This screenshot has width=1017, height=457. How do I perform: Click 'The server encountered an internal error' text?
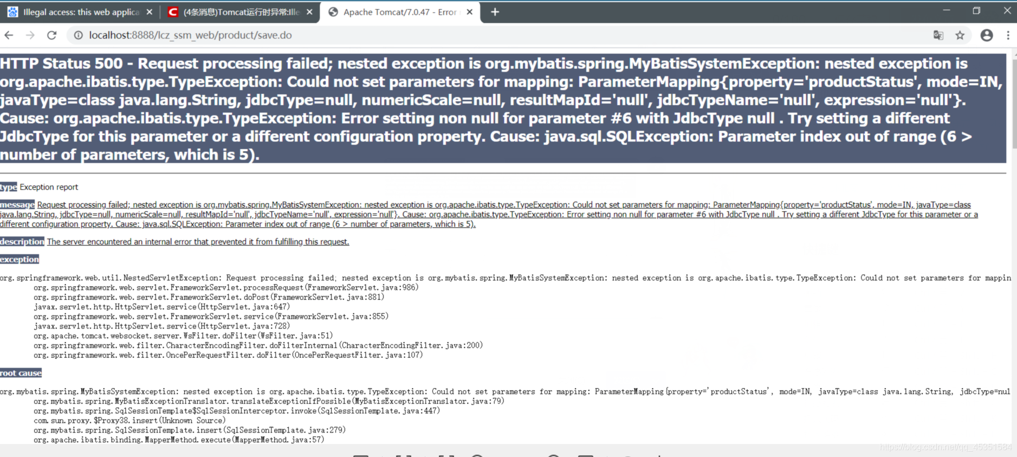click(x=198, y=242)
